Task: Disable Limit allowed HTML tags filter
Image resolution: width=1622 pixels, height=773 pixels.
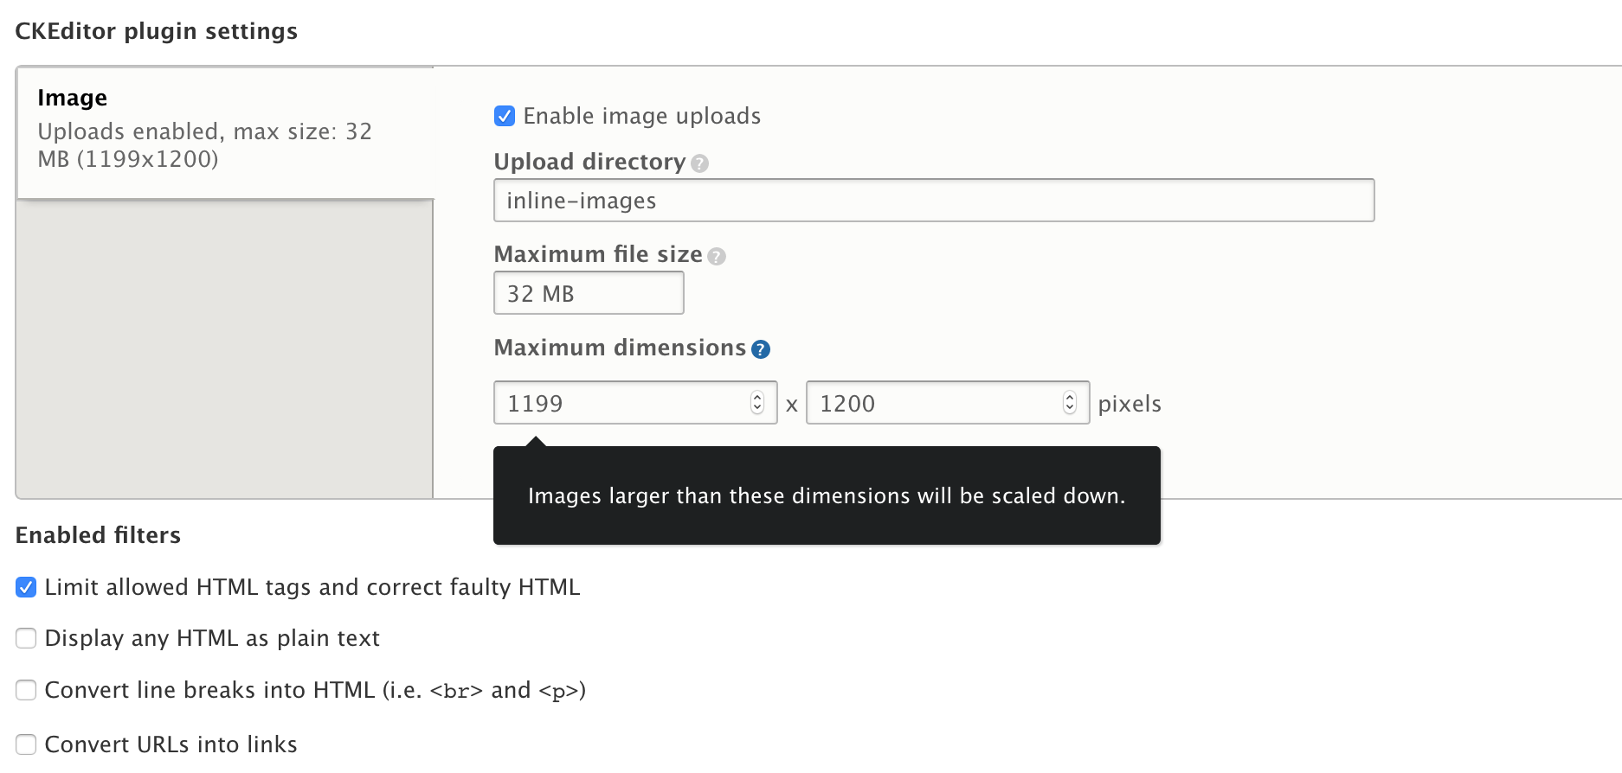Action: [x=26, y=587]
